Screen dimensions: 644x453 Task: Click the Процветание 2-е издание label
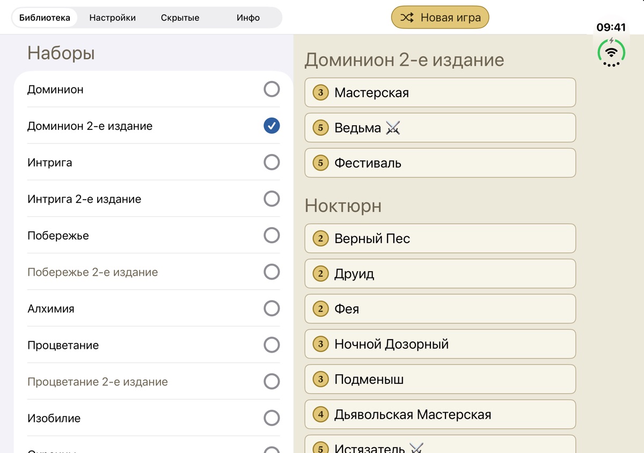pos(98,382)
